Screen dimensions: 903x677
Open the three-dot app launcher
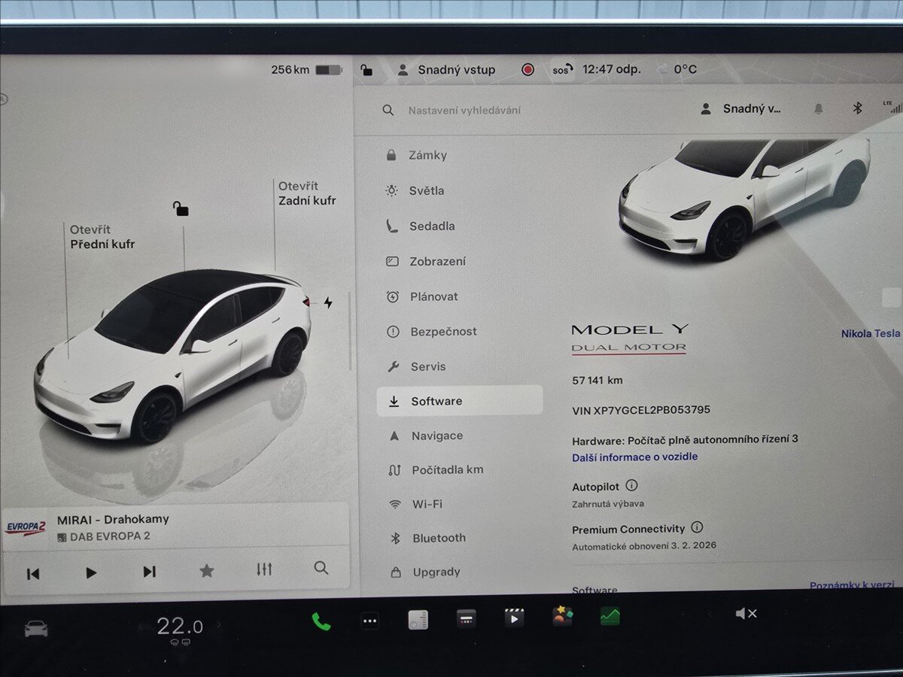tap(369, 621)
